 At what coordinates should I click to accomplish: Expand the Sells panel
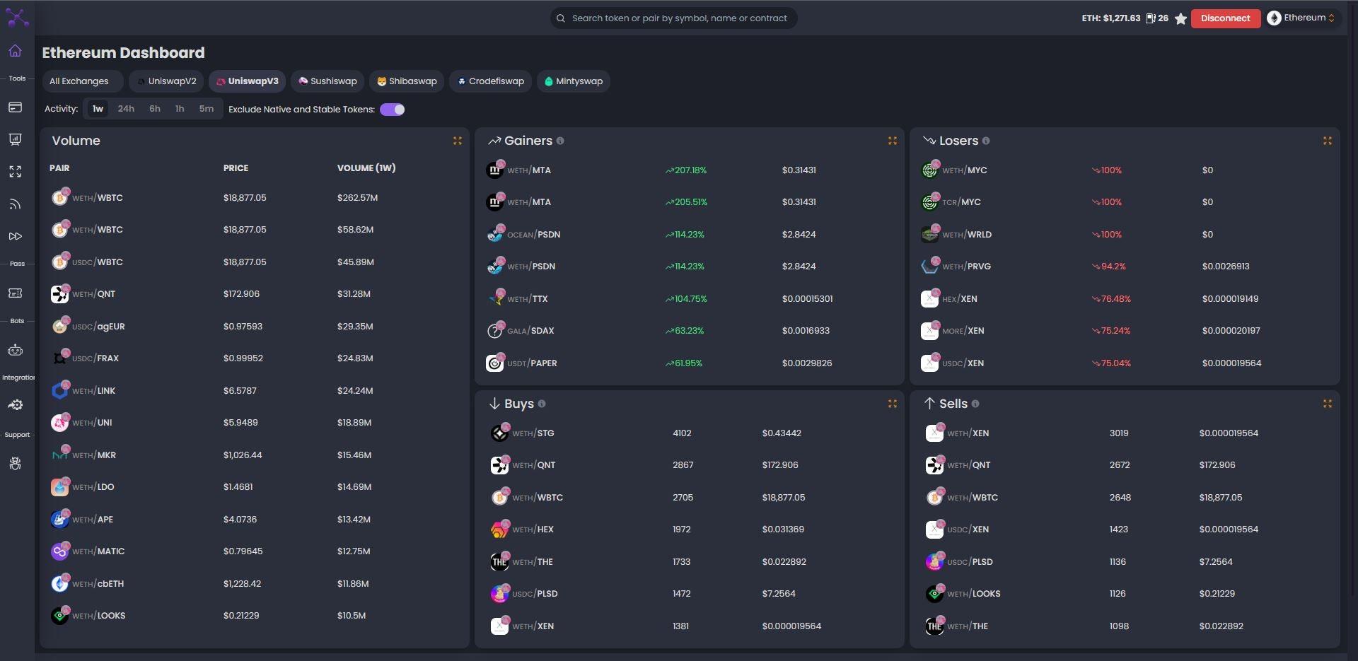(1328, 404)
